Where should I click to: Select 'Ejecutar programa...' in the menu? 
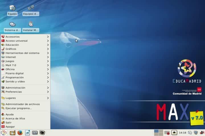coord(25,108)
